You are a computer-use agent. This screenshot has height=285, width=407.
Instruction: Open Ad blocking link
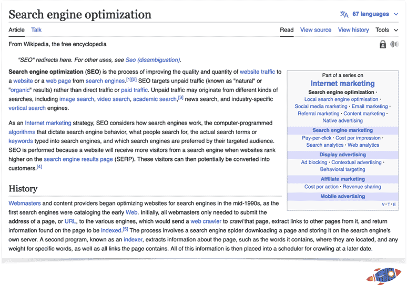314,162
